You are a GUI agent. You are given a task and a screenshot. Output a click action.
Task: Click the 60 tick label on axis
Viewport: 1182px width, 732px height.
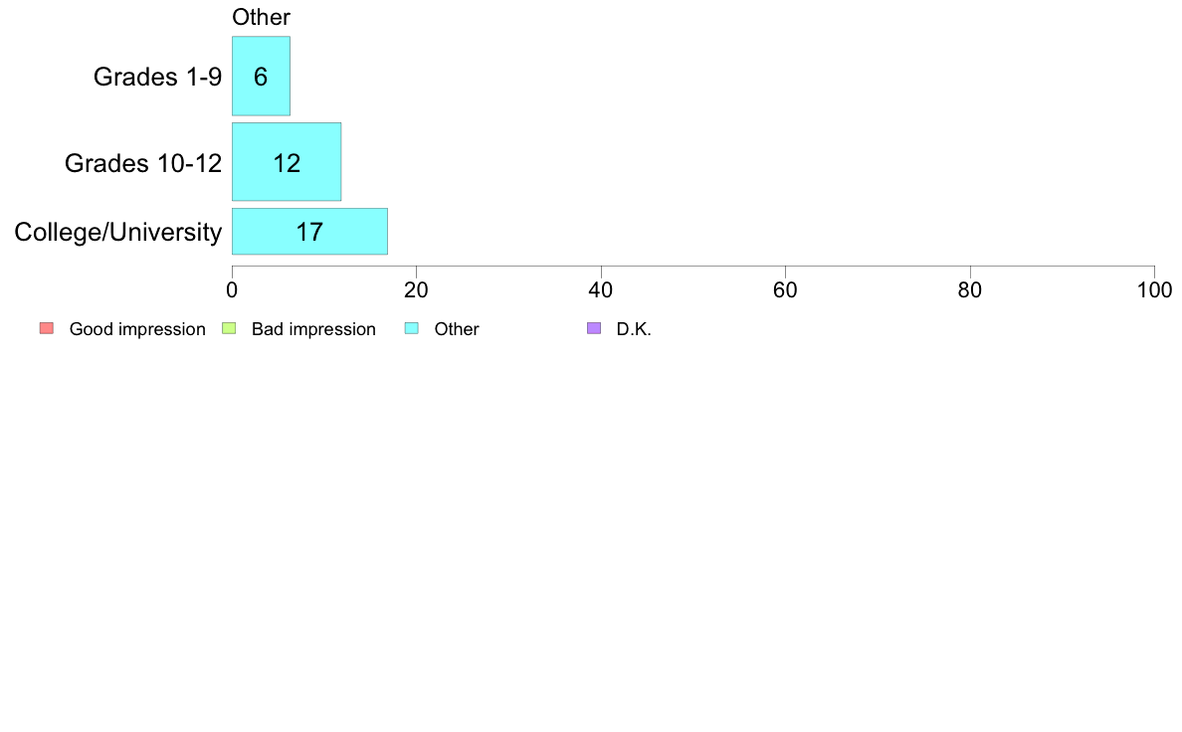785,290
